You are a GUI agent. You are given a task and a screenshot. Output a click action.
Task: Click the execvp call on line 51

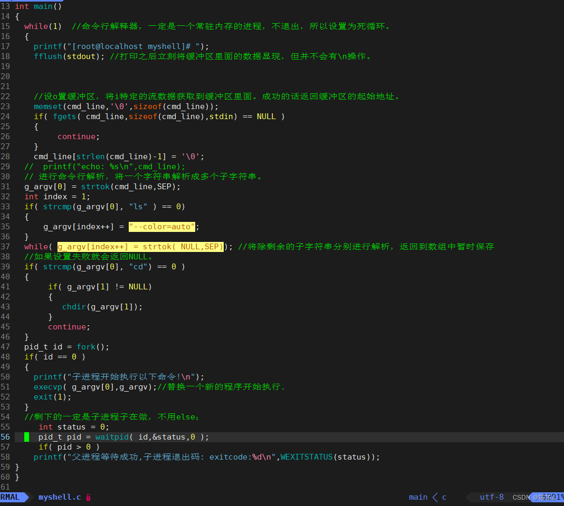(x=95, y=387)
